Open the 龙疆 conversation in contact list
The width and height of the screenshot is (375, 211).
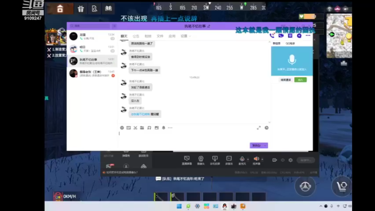[92, 37]
